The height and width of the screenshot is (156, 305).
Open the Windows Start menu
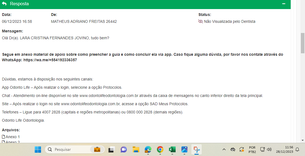[38, 149]
